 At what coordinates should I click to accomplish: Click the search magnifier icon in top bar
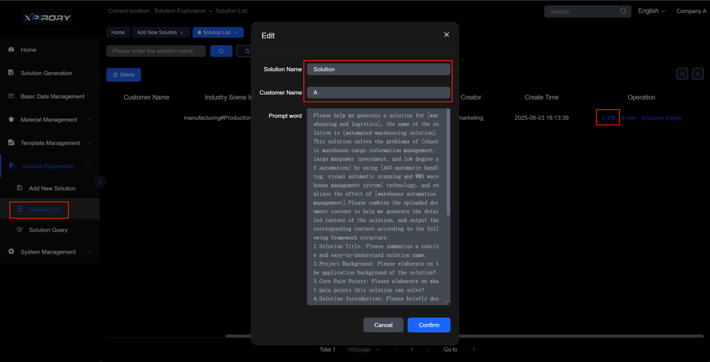coord(623,11)
